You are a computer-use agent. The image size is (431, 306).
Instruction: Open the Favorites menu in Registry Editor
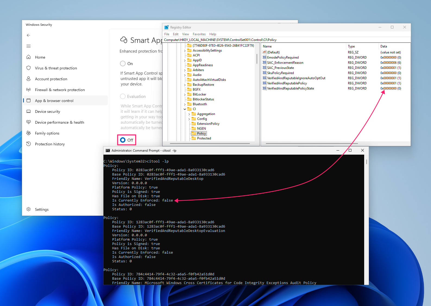[199, 34]
